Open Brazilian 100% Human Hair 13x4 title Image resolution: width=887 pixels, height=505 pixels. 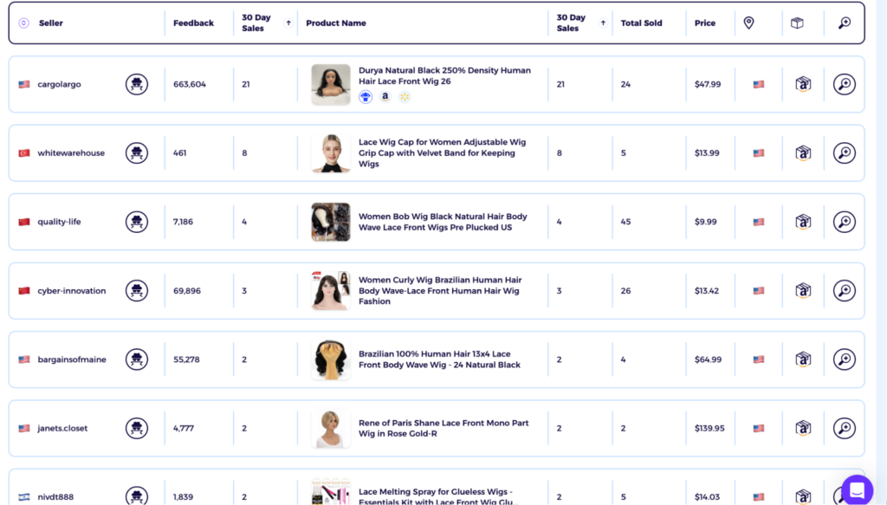[439, 359]
